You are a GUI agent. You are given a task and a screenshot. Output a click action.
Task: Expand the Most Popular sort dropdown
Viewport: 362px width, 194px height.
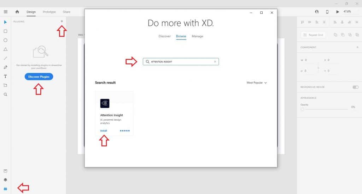pos(257,83)
